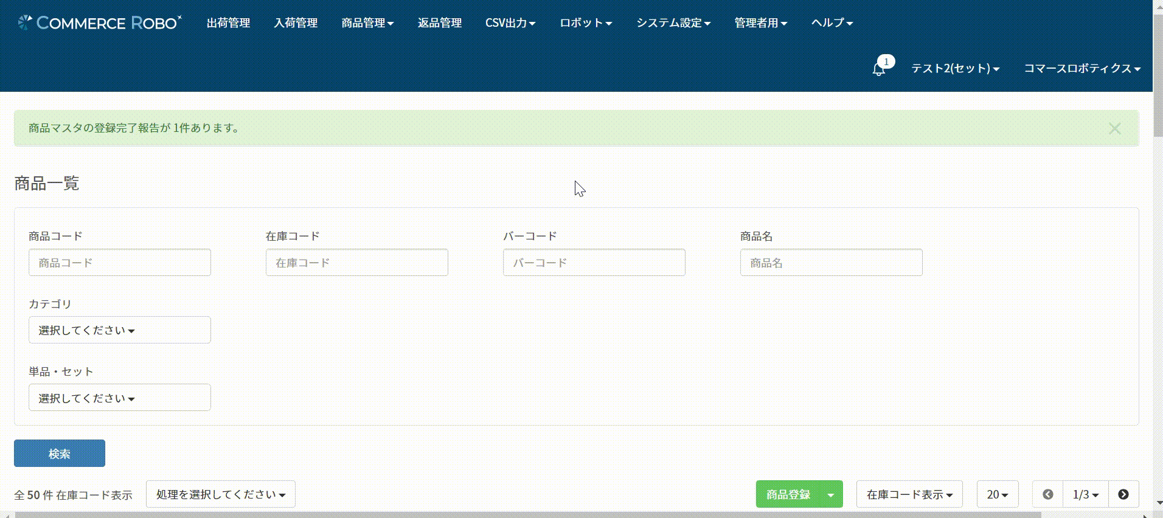Click the 商品一覧 heading
Viewport: 1163px width, 518px height.
click(x=47, y=183)
